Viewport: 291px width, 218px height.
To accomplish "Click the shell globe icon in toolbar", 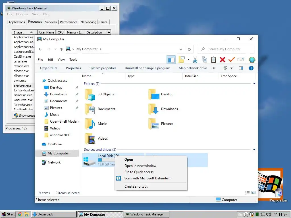I will 252,60.
